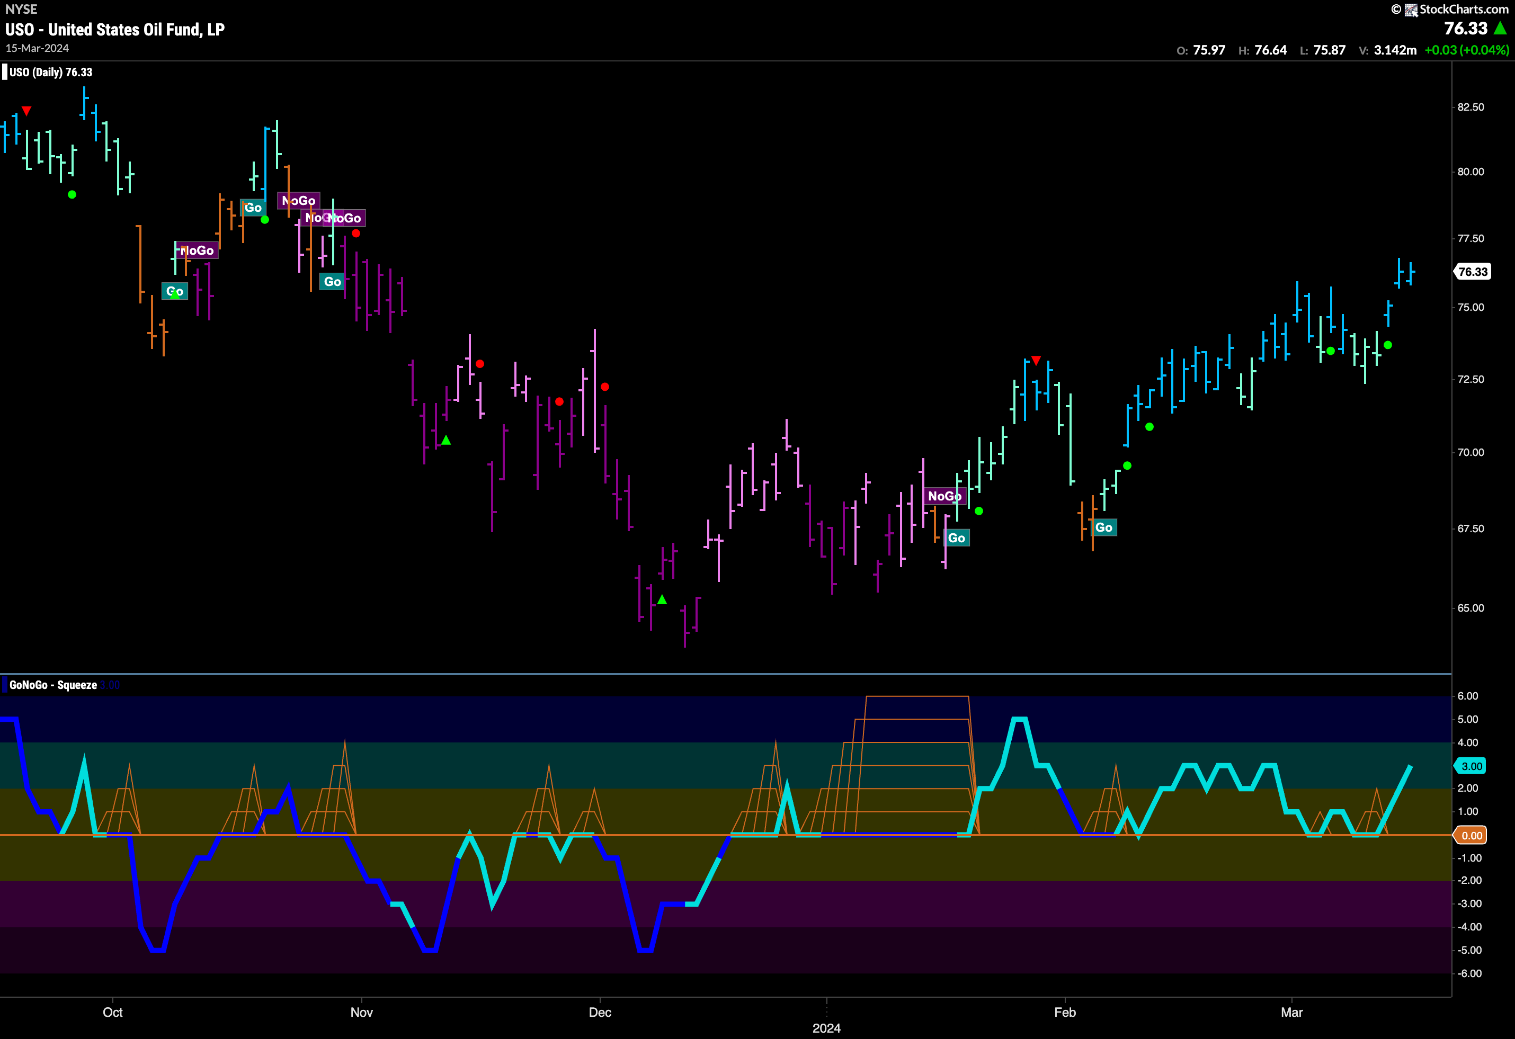Click the green dot marker in late September
This screenshot has width=1515, height=1039.
73,194
